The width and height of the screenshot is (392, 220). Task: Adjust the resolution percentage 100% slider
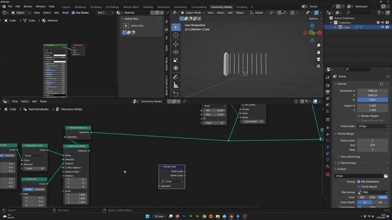pyautogui.click(x=372, y=100)
